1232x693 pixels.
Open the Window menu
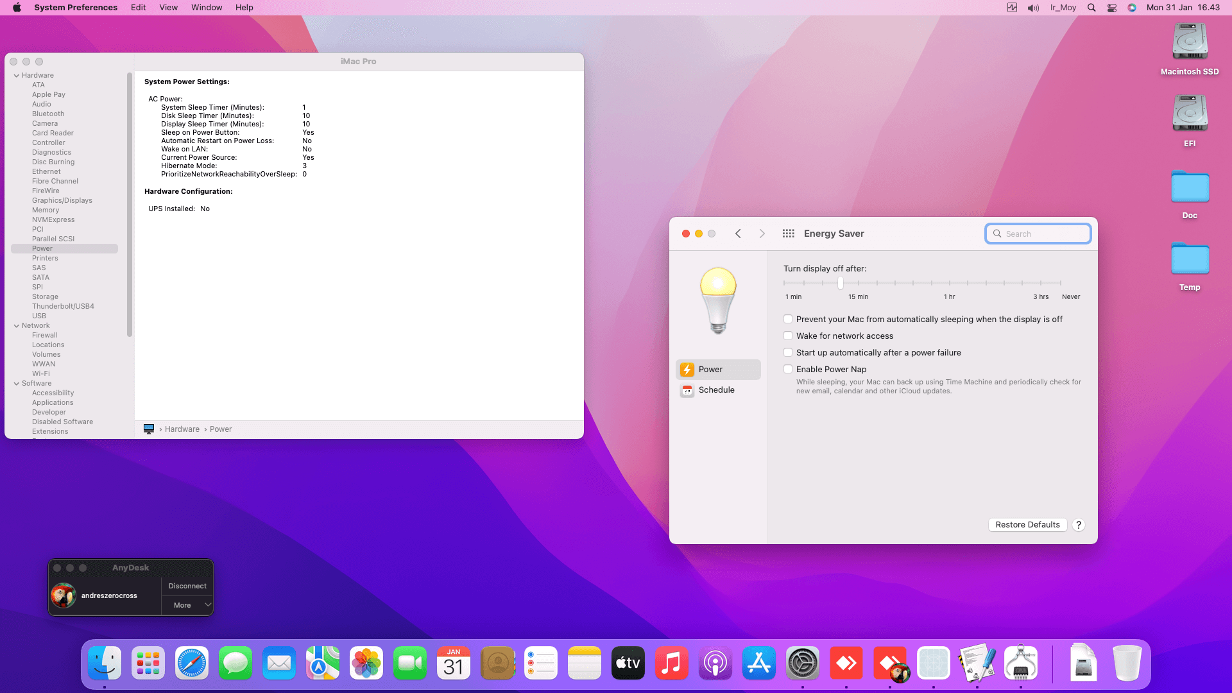(x=207, y=8)
